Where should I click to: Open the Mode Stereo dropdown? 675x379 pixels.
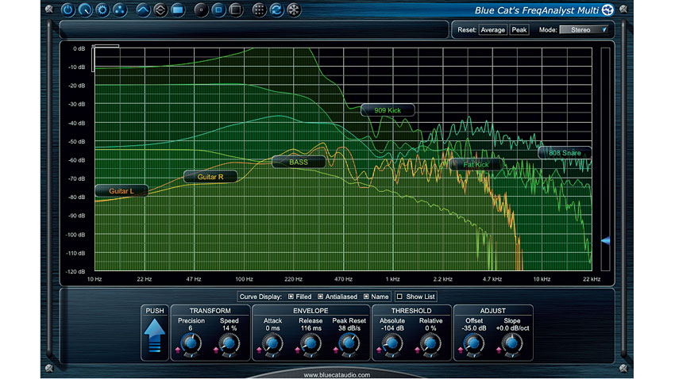point(584,29)
